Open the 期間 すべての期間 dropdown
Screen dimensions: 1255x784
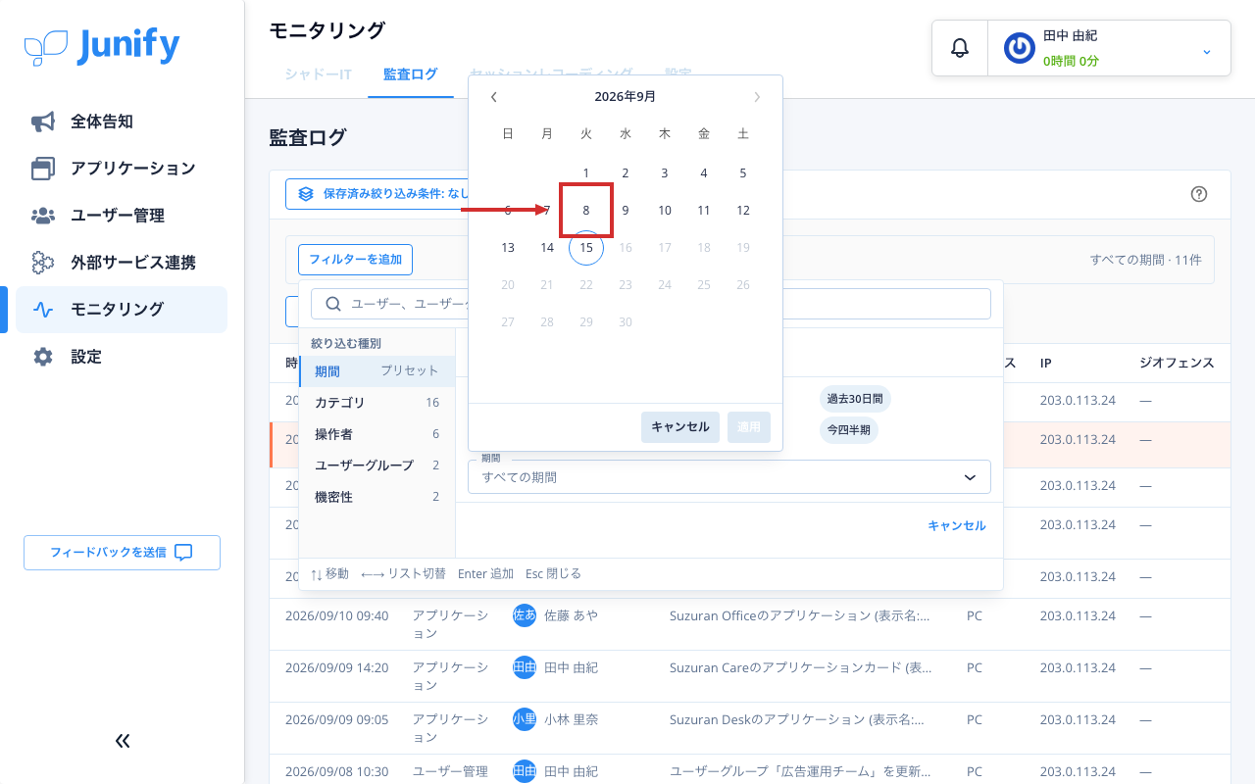coord(729,477)
